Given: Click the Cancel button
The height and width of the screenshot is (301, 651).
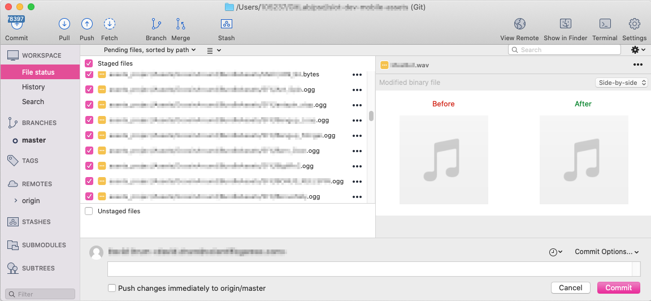Looking at the screenshot, I should click(x=570, y=287).
